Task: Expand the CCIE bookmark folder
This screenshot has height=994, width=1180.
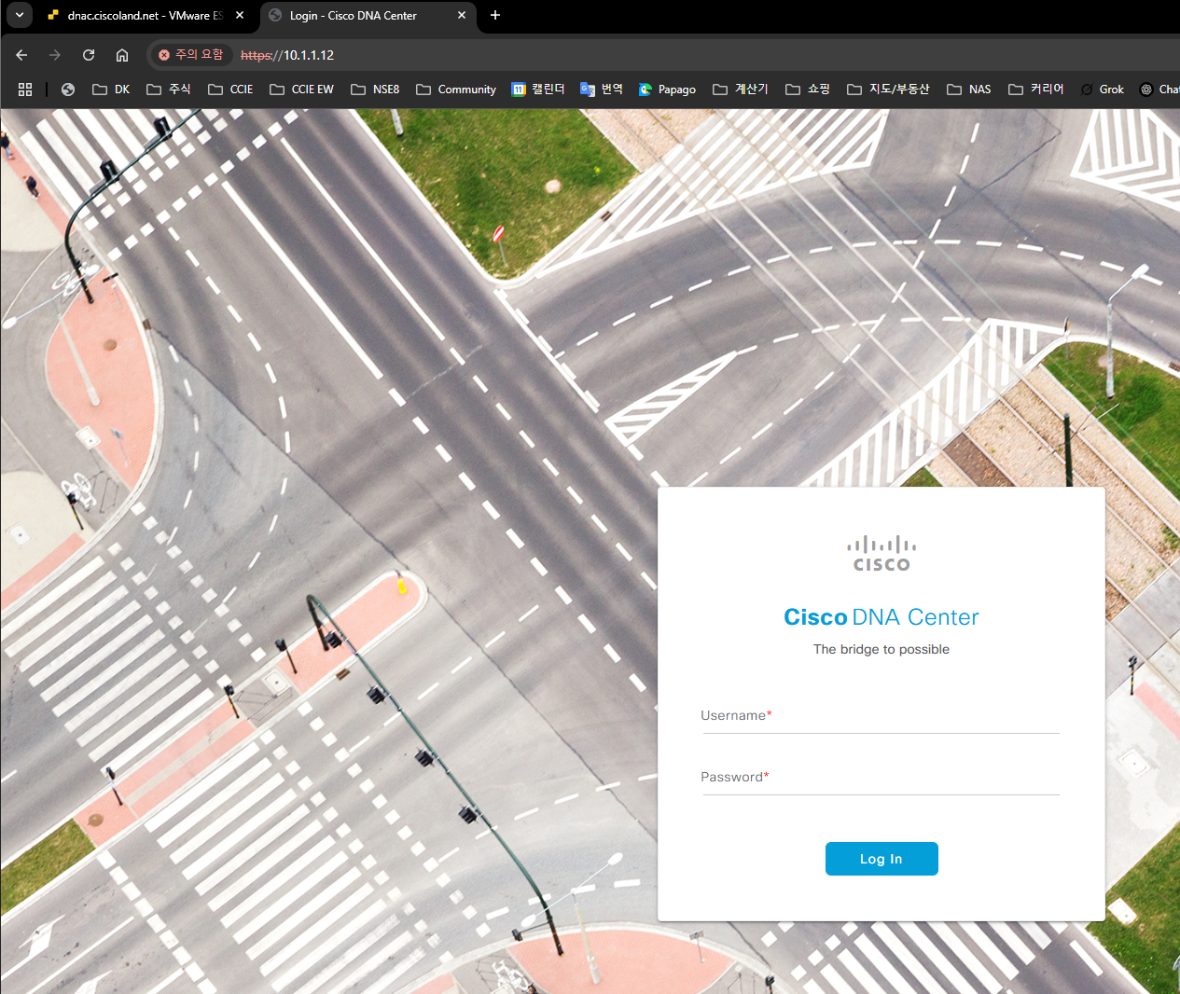Action: [x=230, y=90]
